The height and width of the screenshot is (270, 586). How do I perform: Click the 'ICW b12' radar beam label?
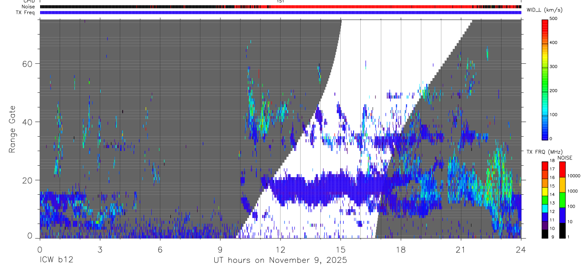(x=56, y=260)
